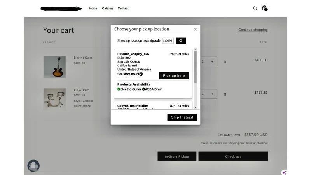Click the ASBA Drum availability check icon
The image size is (311, 175).
click(143, 89)
